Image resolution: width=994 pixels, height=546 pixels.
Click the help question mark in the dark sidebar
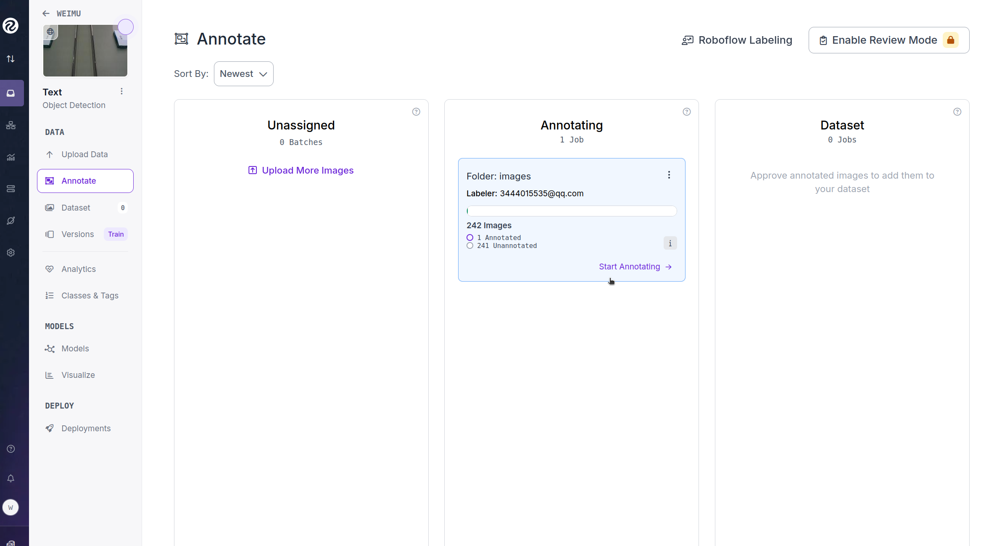tap(11, 449)
